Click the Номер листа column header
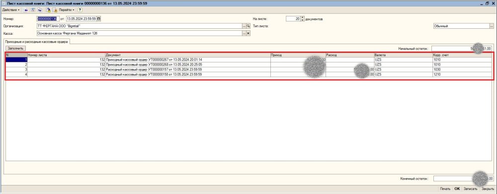 [x=66, y=55]
